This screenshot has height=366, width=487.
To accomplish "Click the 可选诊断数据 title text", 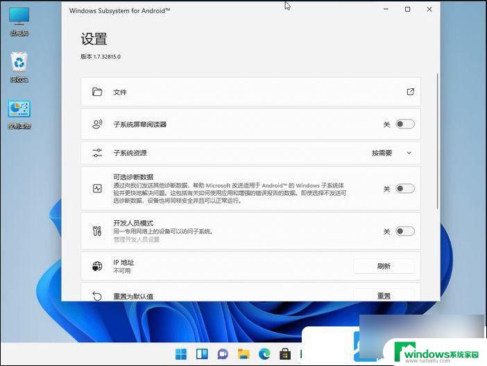I will [x=133, y=177].
